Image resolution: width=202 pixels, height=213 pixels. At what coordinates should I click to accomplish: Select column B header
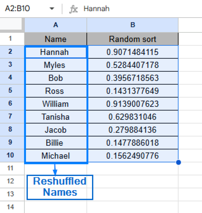[133, 25]
